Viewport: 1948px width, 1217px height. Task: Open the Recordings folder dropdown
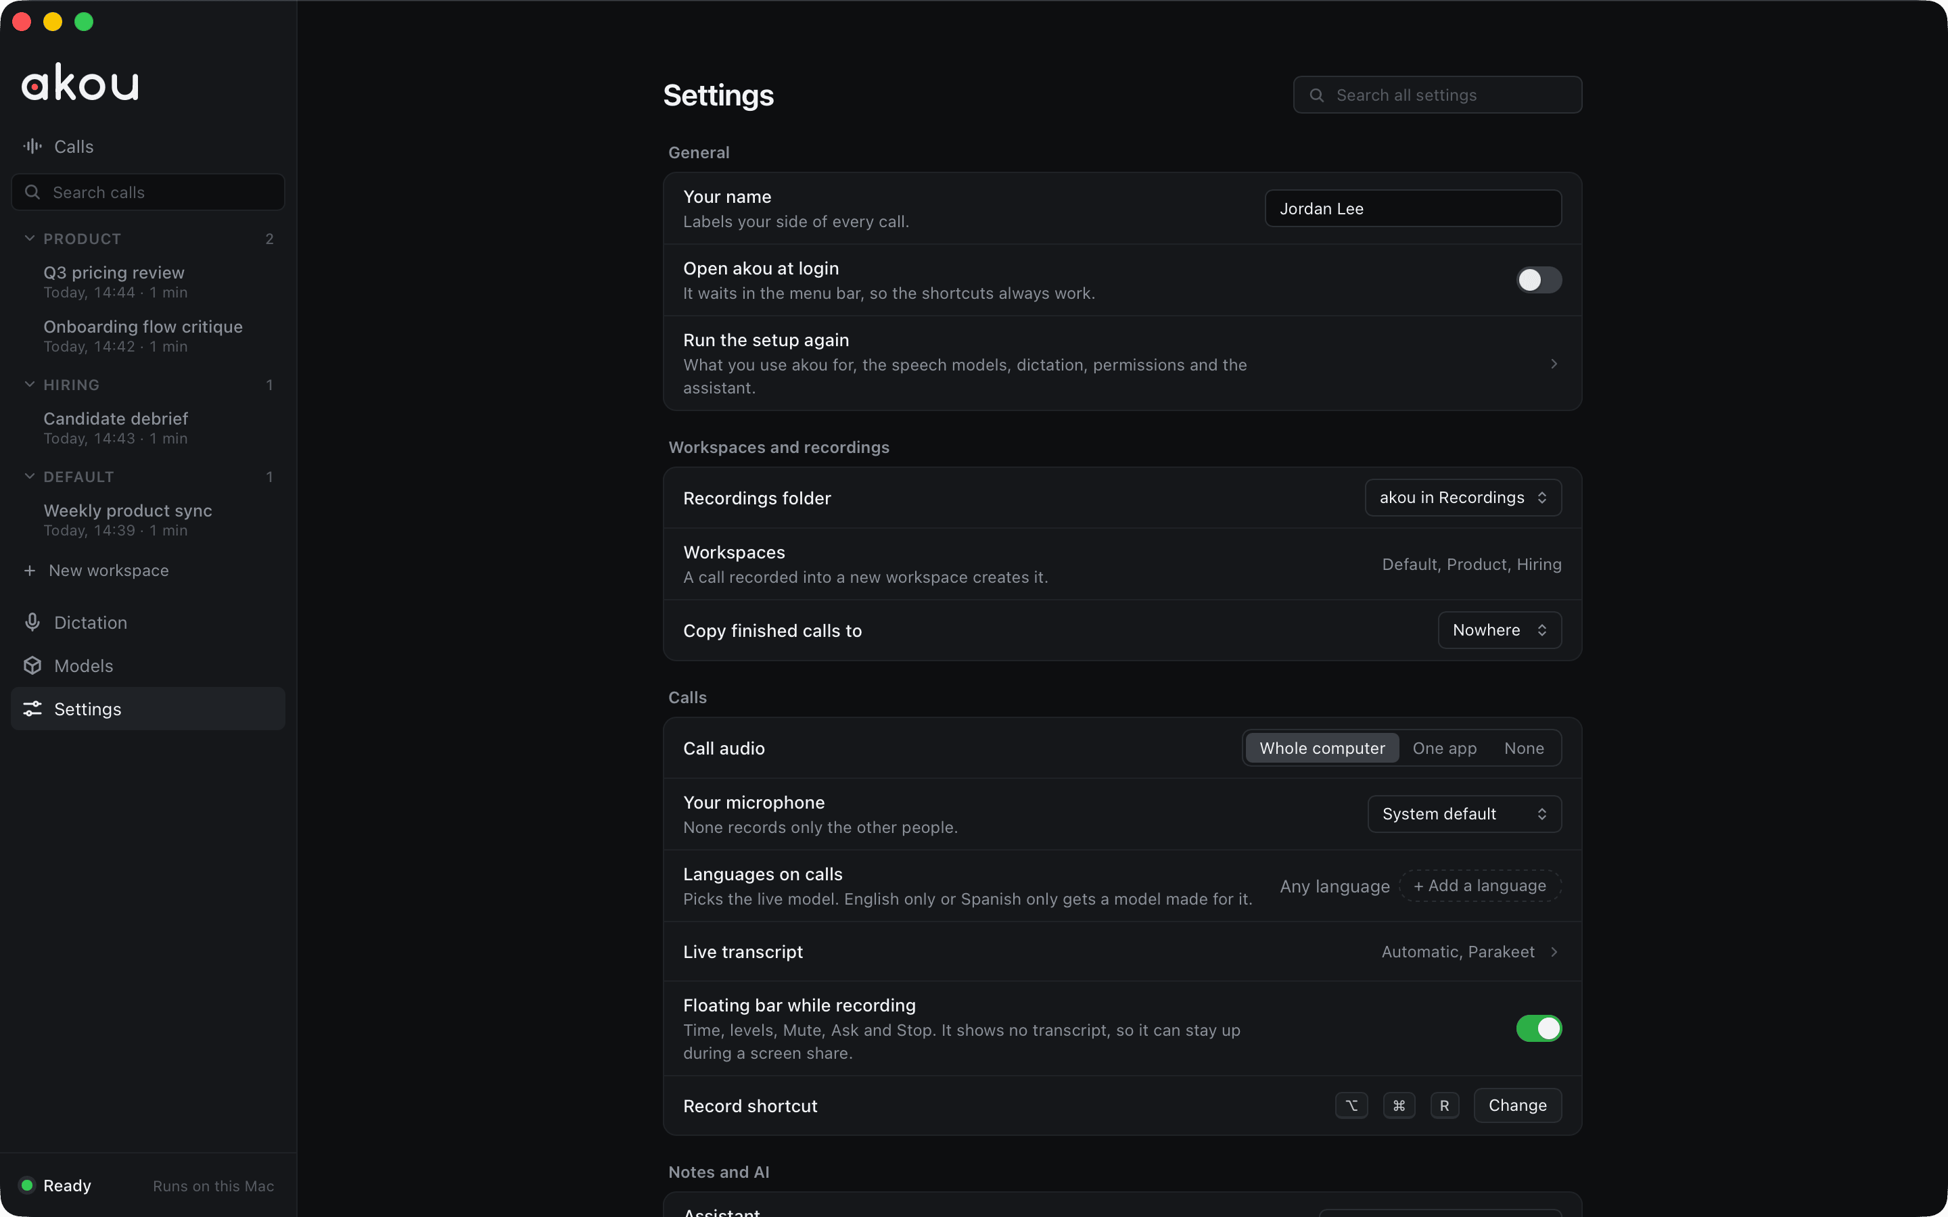pyautogui.click(x=1464, y=498)
